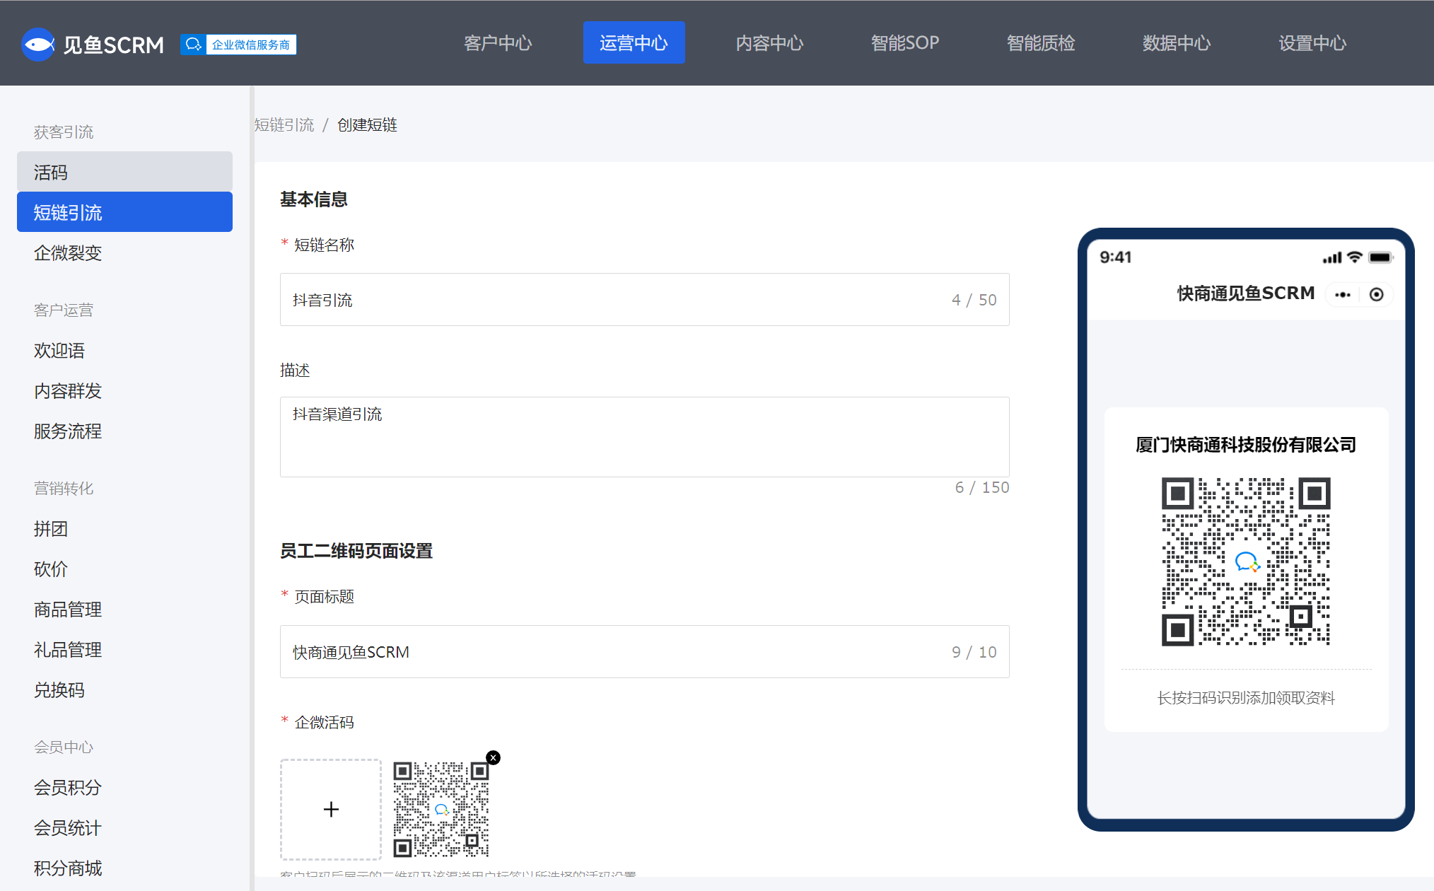The width and height of the screenshot is (1434, 891).
Task: Click the 会员中心 sidebar group label
Action: click(x=64, y=747)
